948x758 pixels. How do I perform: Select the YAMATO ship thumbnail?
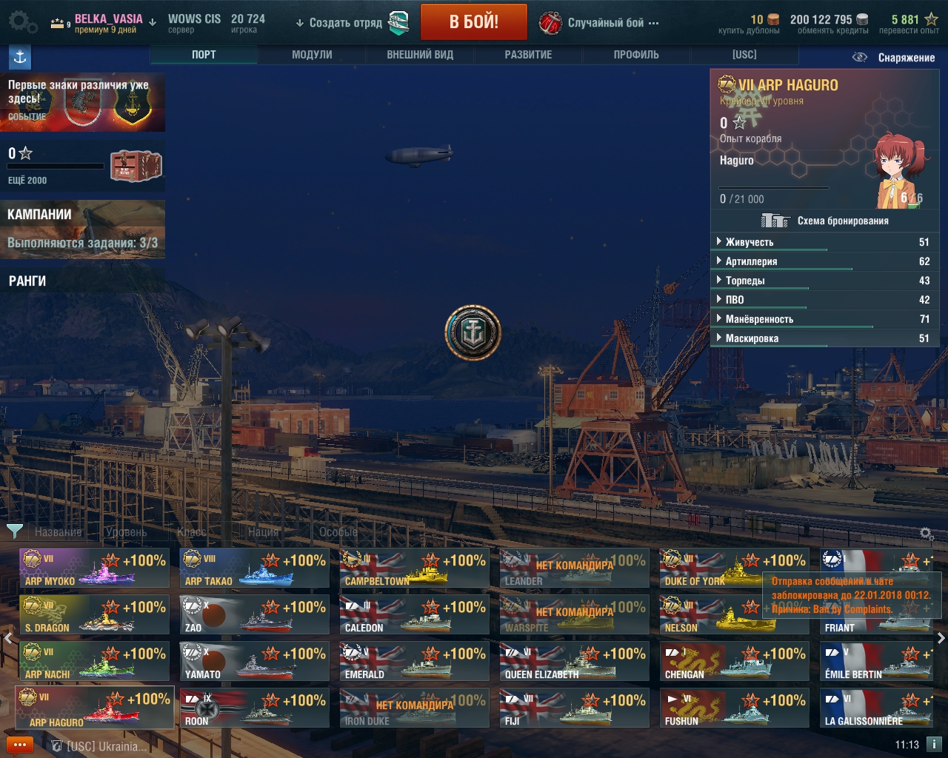[255, 661]
